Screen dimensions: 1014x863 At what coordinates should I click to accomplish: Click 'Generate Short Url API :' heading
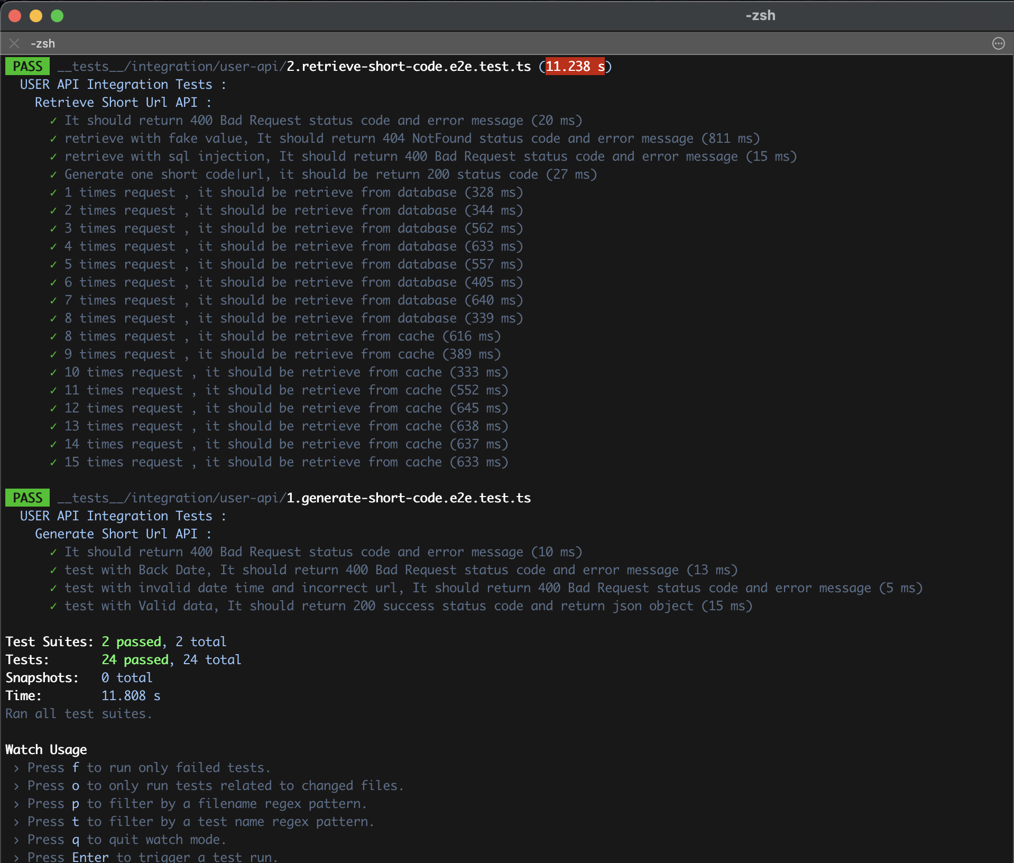coord(123,534)
